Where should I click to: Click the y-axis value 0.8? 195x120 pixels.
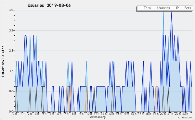[11, 91]
